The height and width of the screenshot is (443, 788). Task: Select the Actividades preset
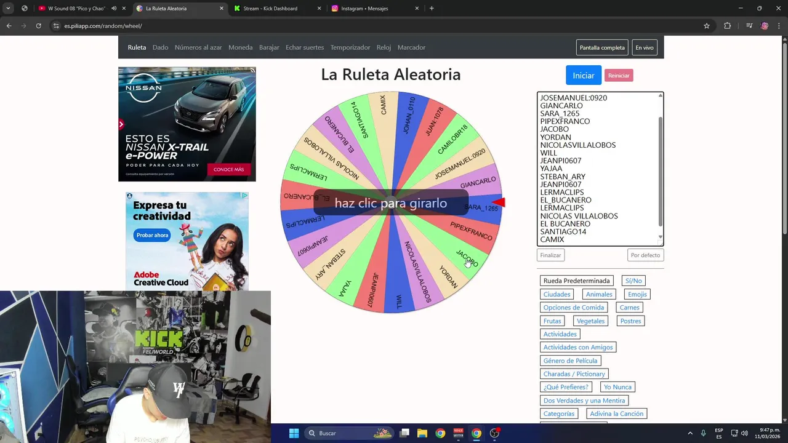pos(560,334)
